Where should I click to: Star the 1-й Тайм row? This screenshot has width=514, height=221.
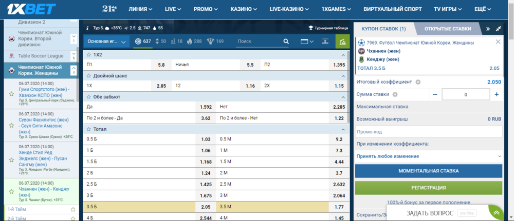[73, 209]
